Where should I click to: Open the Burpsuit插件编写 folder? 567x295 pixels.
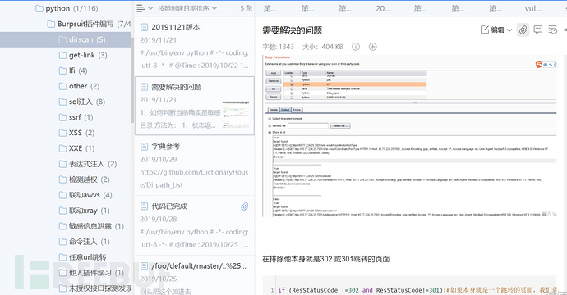pos(89,24)
